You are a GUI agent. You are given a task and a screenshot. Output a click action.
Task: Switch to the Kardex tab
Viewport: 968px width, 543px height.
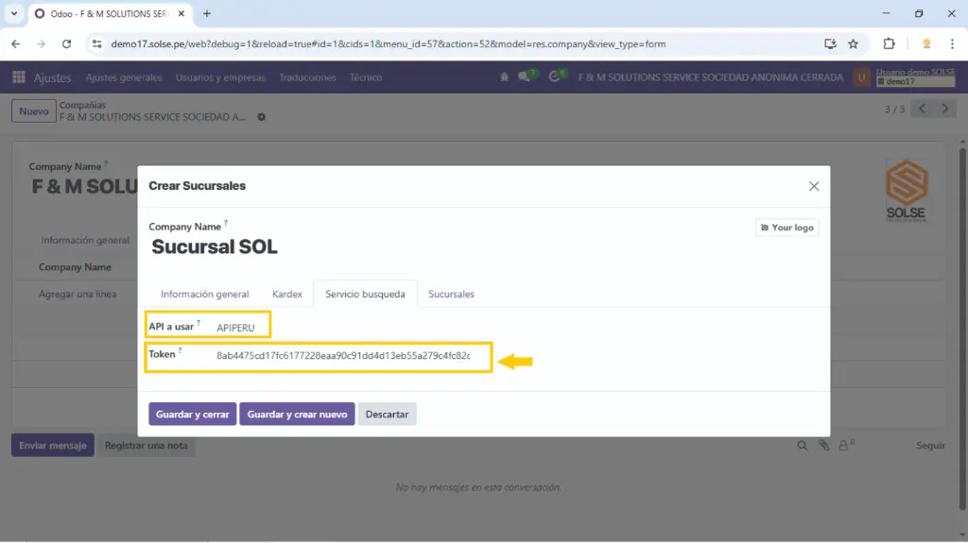(287, 294)
